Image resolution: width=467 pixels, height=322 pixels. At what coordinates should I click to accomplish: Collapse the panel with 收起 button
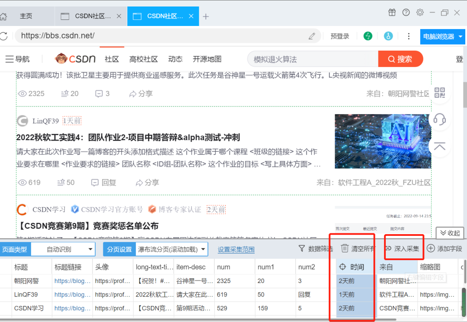450,233
